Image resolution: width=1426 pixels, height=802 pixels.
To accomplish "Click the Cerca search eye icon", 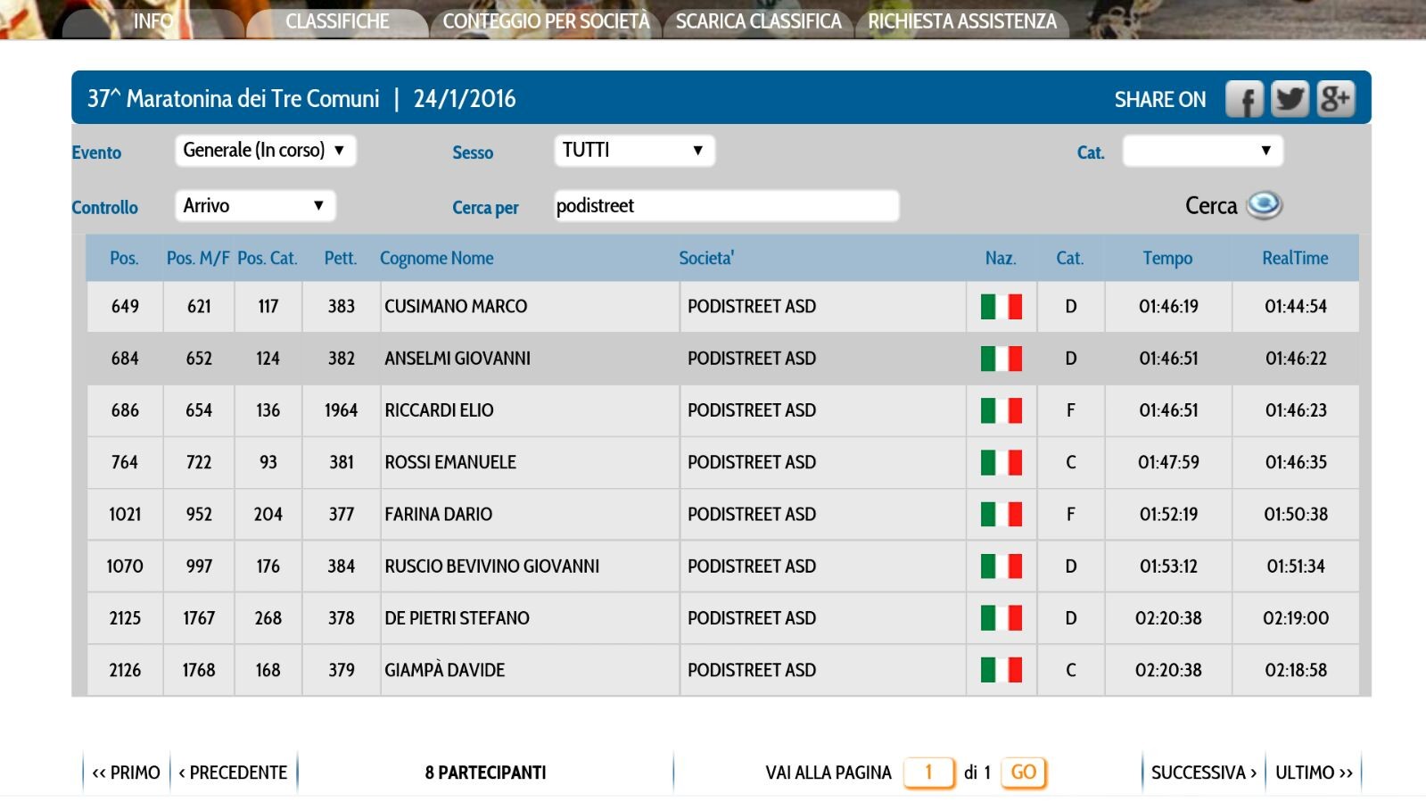I will pyautogui.click(x=1264, y=205).
